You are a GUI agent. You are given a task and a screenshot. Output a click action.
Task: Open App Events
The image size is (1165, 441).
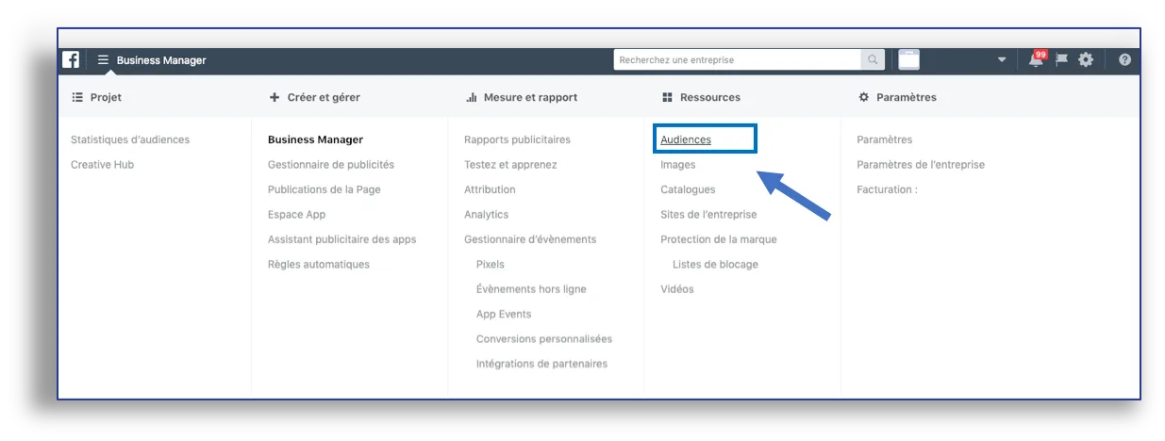504,314
